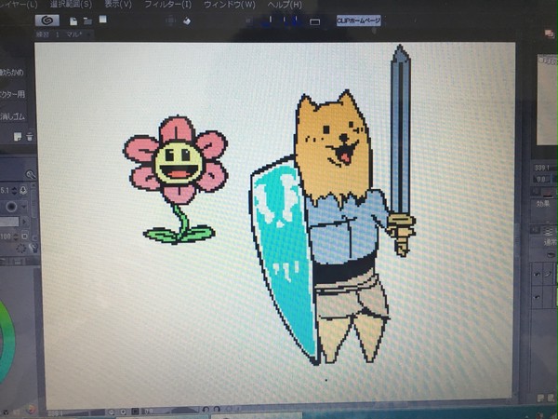Open the brush shape dropdown arrow

pyautogui.click(x=24, y=207)
